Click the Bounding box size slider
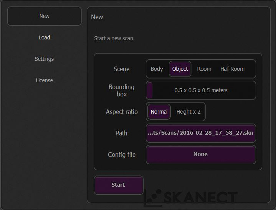Viewport: 276px width, 210px height. click(x=201, y=90)
